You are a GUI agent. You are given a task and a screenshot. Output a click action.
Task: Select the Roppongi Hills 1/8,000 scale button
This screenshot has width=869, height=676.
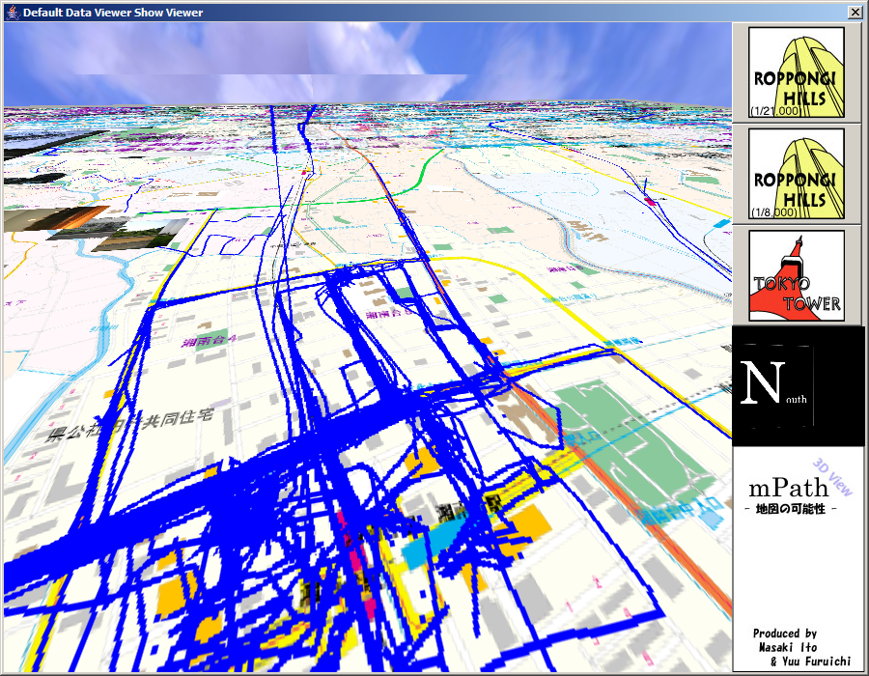click(797, 174)
